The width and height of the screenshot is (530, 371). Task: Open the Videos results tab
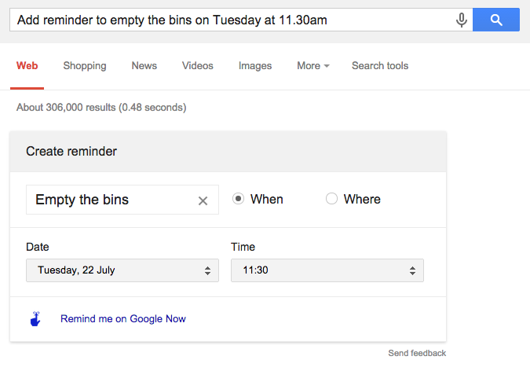pyautogui.click(x=198, y=66)
